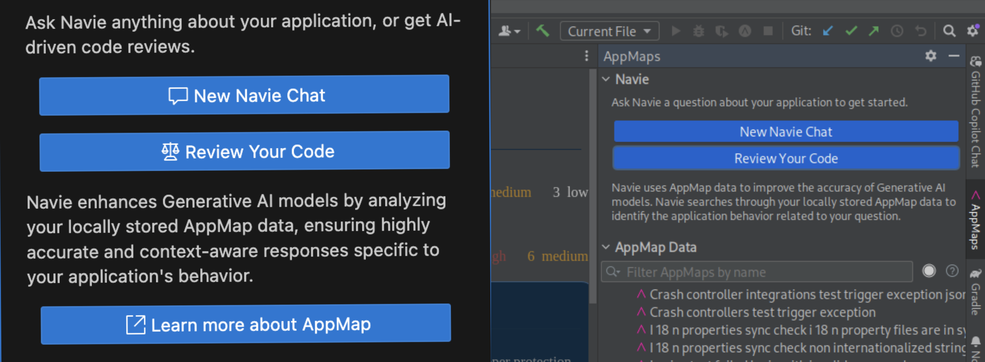Click 'Ask Navie a question' description text
Screen dimensions: 985x362
point(759,102)
